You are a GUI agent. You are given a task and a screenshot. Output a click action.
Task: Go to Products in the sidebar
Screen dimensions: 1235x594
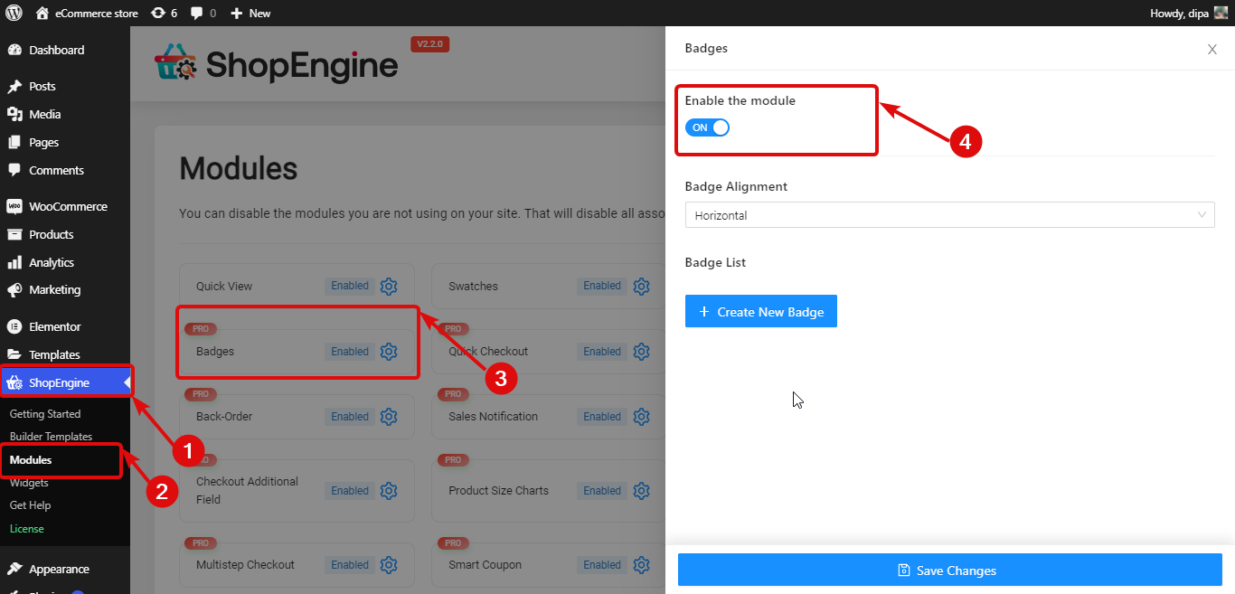coord(51,235)
